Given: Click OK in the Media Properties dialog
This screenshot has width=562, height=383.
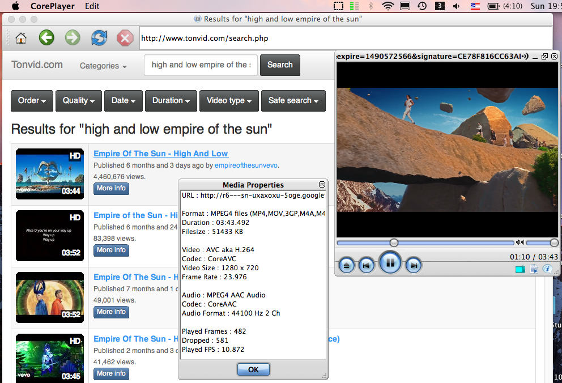Looking at the screenshot, I should (253, 369).
